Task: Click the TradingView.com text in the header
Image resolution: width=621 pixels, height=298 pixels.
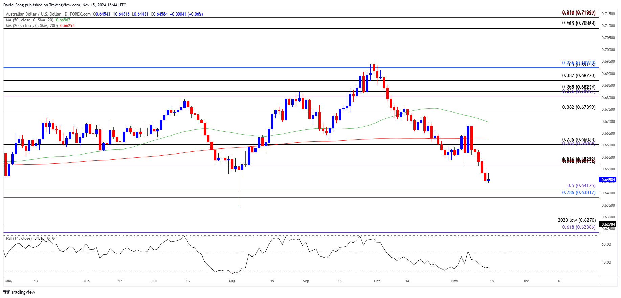Action: click(64, 5)
